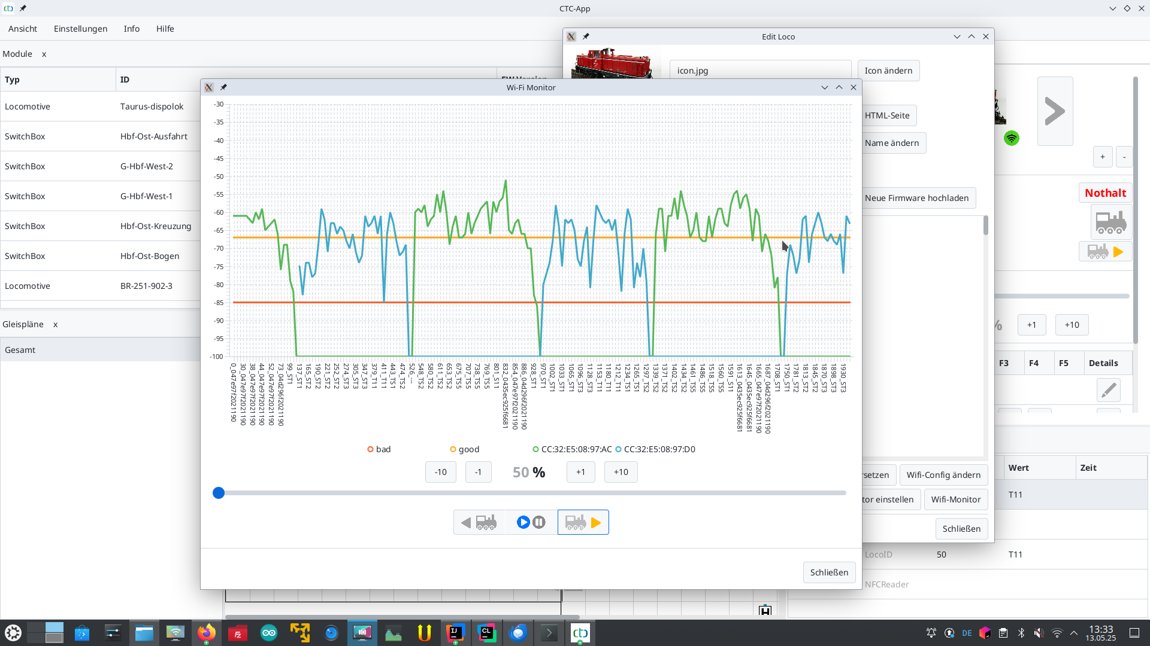Open FileZilla from the taskbar

coord(238,633)
